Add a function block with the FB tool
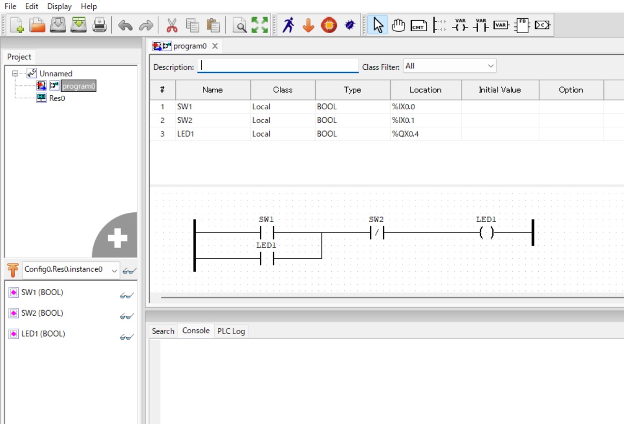624x424 pixels. 521,24
